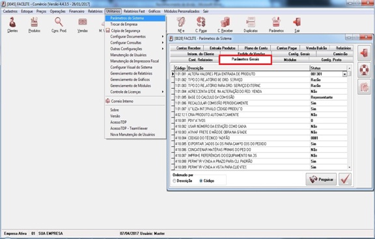Viewport: 375px width, 239px height.
Task: Open Cons. Prod. magnifier icon
Action: point(59,25)
